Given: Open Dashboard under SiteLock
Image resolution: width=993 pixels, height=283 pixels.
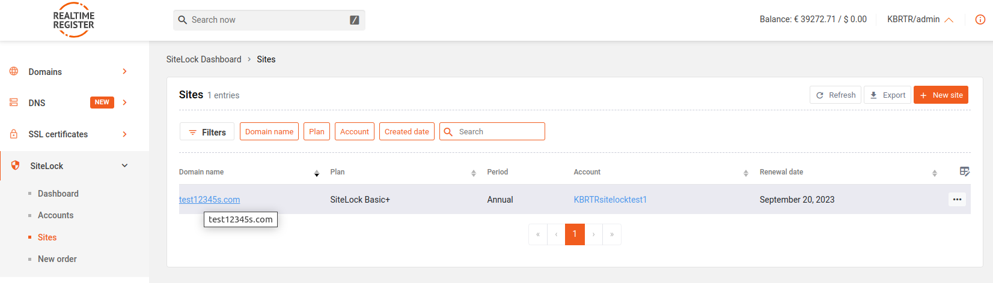Looking at the screenshot, I should (x=58, y=194).
